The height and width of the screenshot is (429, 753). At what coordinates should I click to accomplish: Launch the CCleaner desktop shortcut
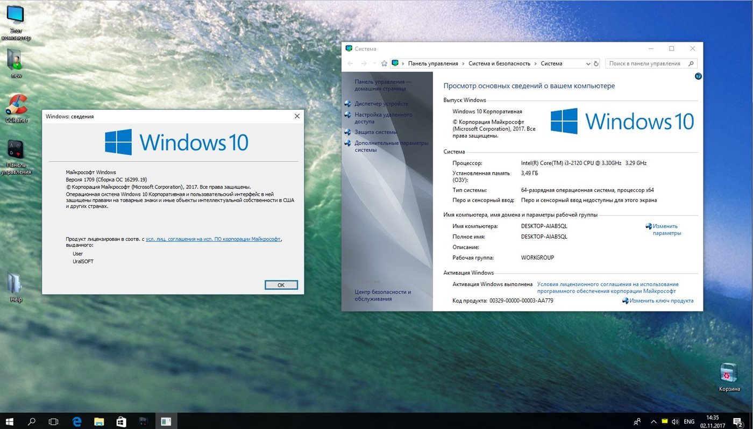[x=16, y=108]
